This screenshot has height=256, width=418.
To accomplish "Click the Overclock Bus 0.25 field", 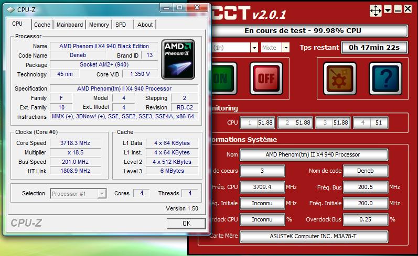I will tap(366, 219).
